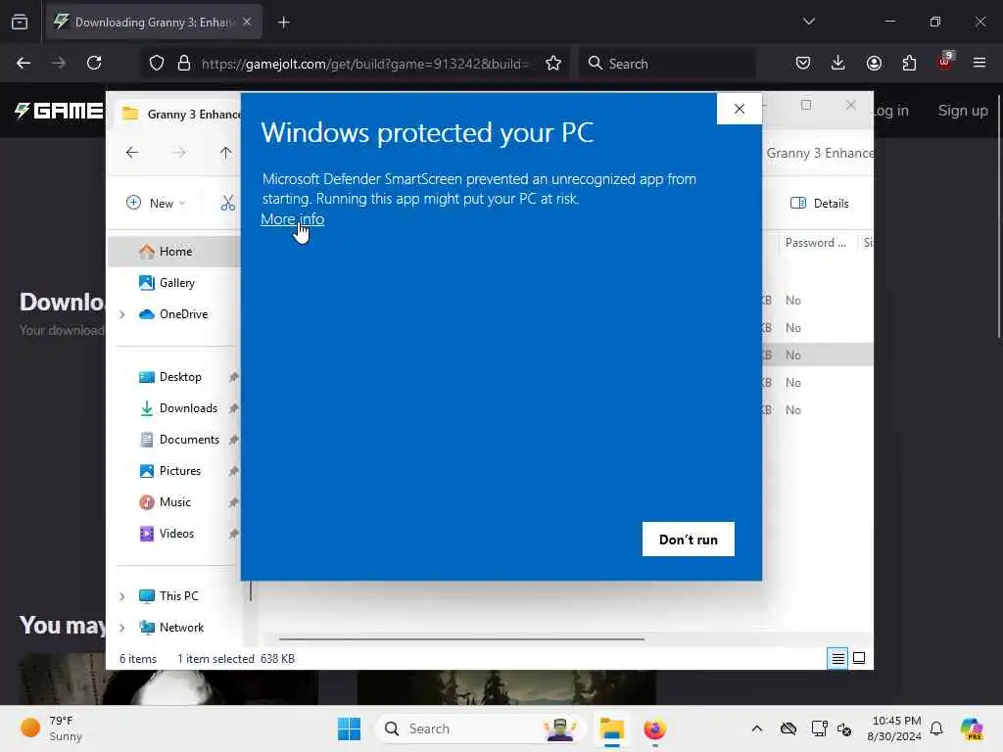Open the Windows Start menu

click(350, 728)
